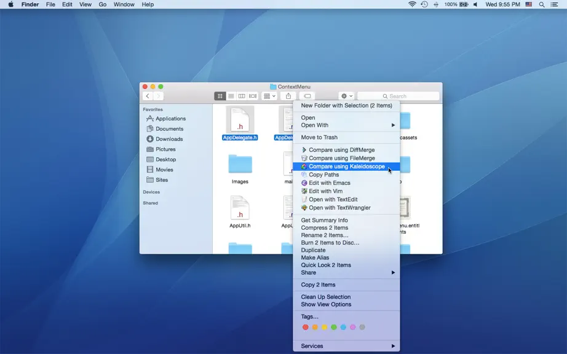Open Spotlight search in menu bar

click(541, 4)
